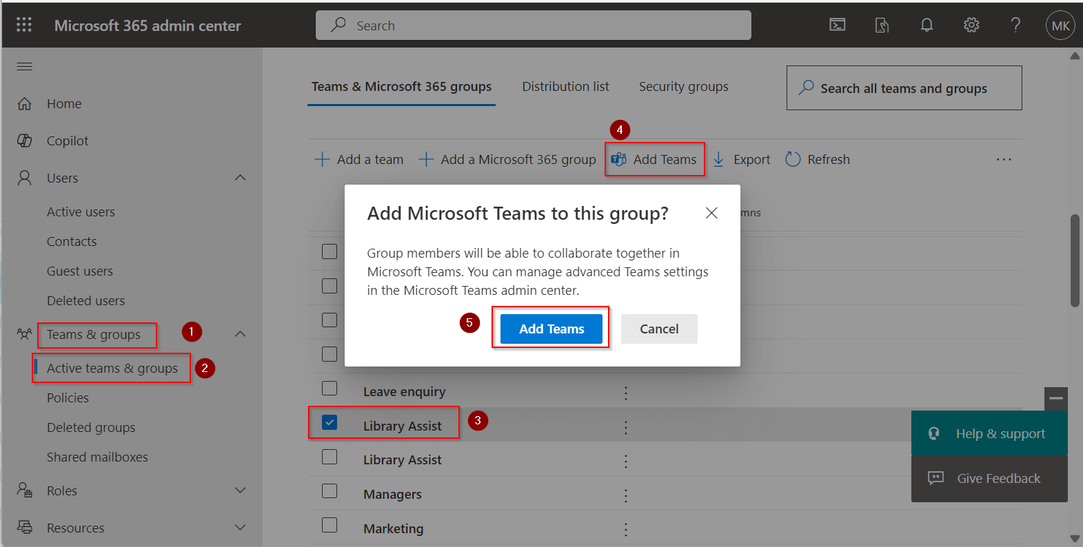
Task: Collapse navigation with the hamburger menu icon
Action: [x=25, y=66]
